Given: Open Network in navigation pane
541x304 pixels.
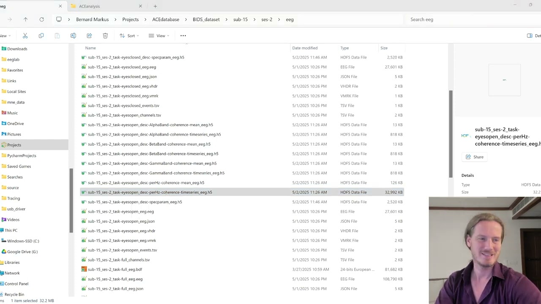Looking at the screenshot, I should 12,273.
